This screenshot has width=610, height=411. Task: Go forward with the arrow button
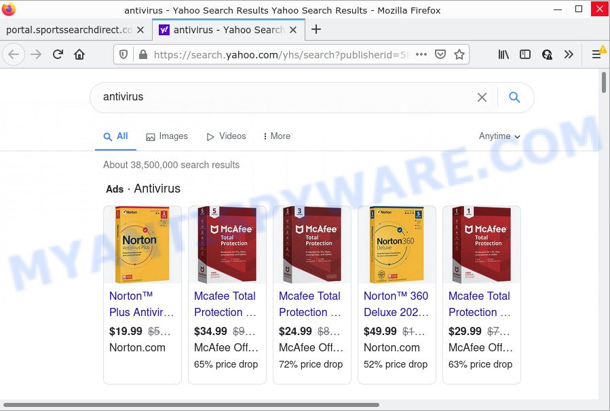[36, 54]
